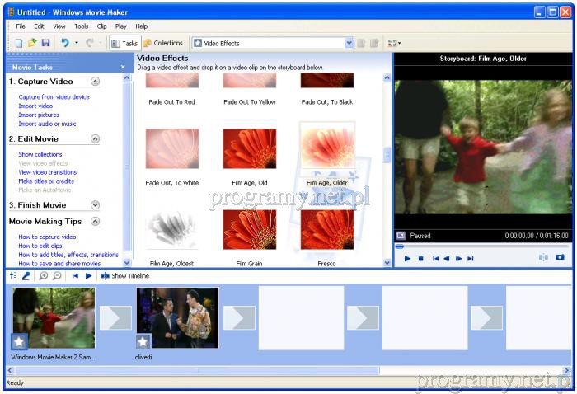Save the project with the floppy icon

(45, 43)
